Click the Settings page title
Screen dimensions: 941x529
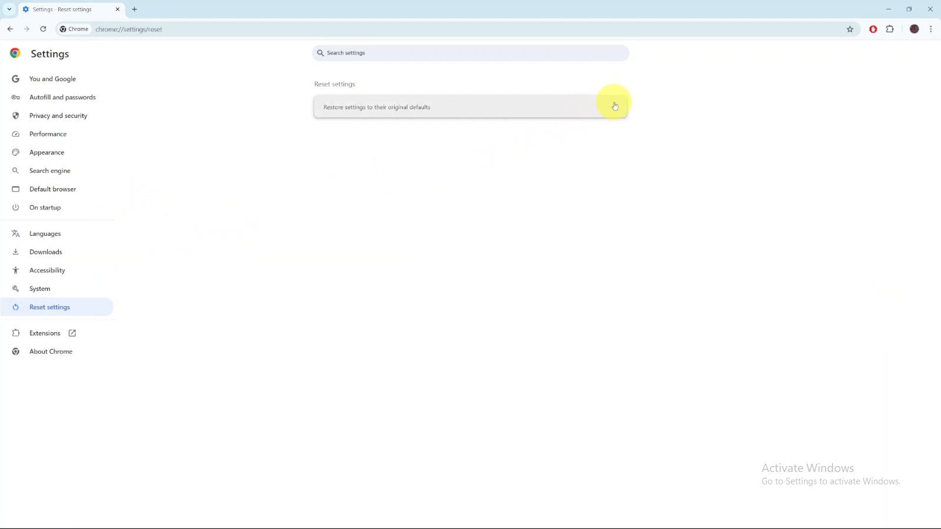click(50, 53)
